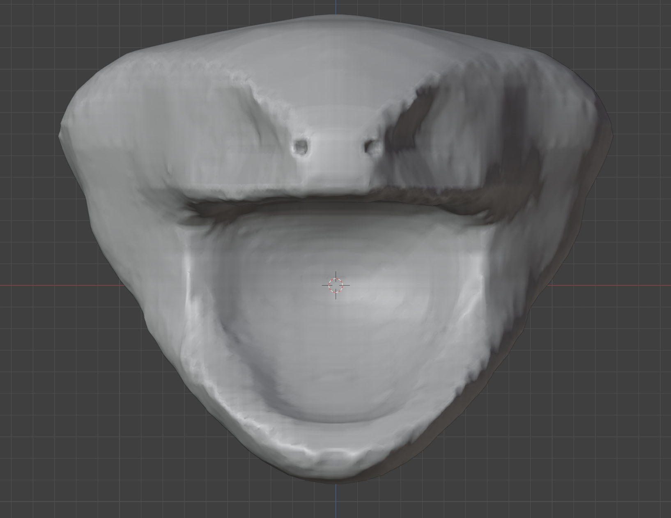Click the right small hole on the sculpt

(372, 147)
